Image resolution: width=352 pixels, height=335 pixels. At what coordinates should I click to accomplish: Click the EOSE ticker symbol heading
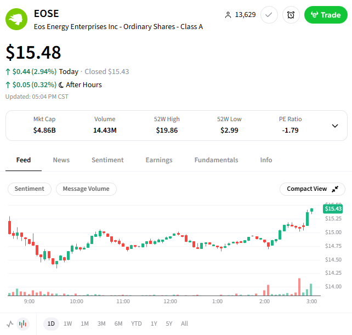tap(46, 14)
